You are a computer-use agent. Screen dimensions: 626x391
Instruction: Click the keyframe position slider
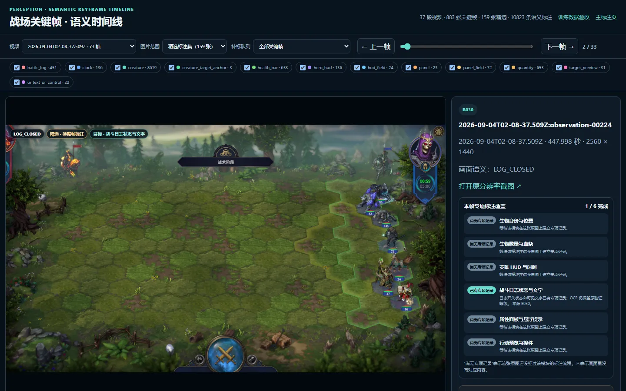click(x=466, y=46)
